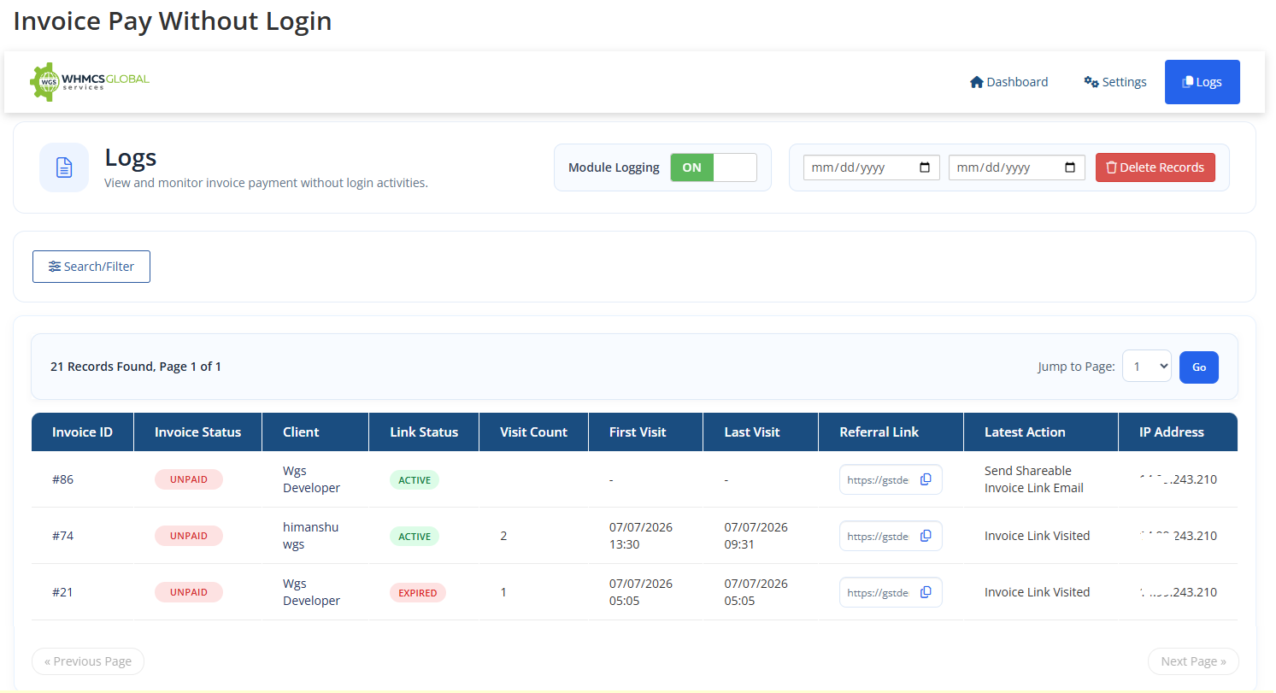Click the Invoice ID column header
Screen dimensions: 1276x693
point(82,432)
